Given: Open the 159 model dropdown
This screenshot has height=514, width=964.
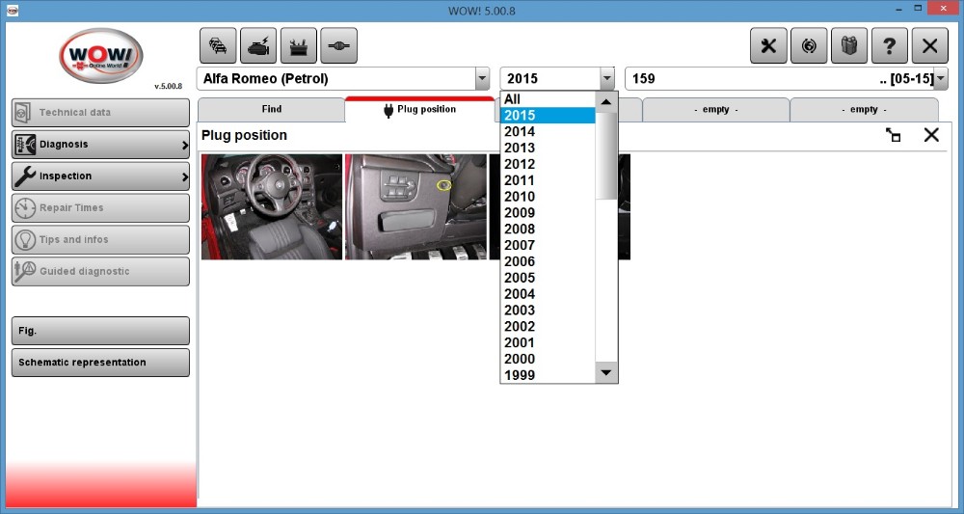Looking at the screenshot, I should point(940,79).
